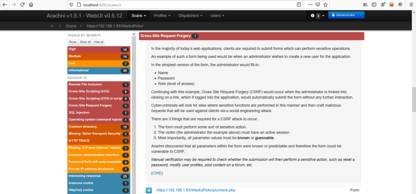Viewport: 416px width, 194px height.
Task: Click the WackoPicko URL breadcrumb
Action: pos(115,26)
